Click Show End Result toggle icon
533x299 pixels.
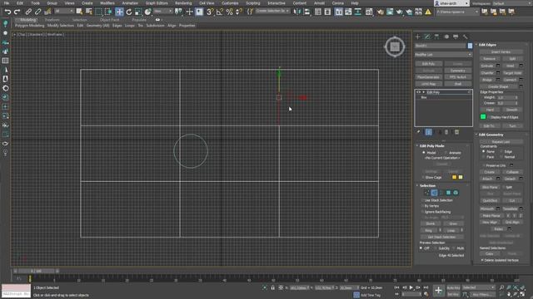coord(429,132)
